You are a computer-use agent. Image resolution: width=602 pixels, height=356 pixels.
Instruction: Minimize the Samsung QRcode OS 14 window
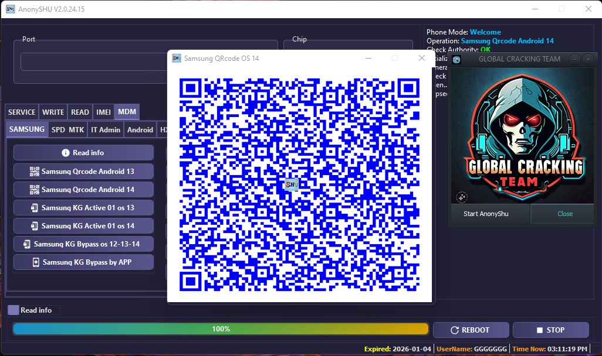[x=368, y=58]
